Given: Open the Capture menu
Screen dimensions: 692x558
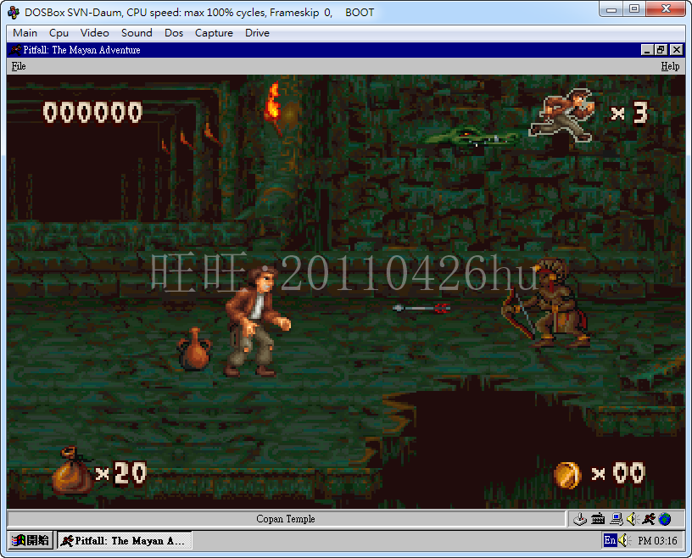Looking at the screenshot, I should (x=214, y=33).
